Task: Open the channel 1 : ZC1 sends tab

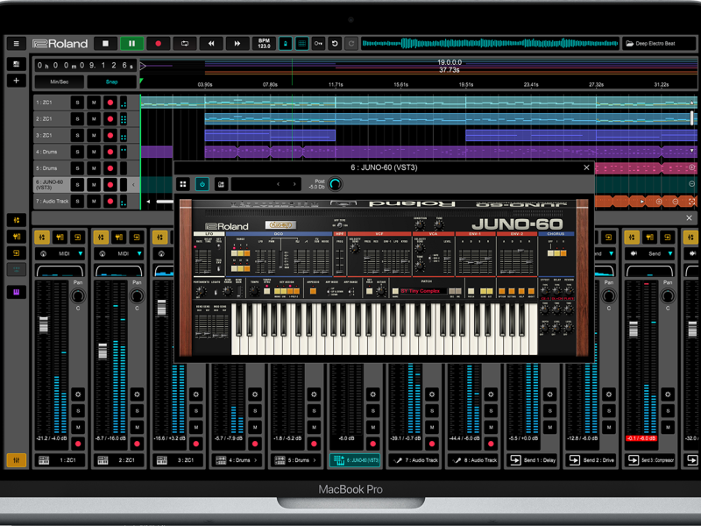Action: tap(77, 237)
